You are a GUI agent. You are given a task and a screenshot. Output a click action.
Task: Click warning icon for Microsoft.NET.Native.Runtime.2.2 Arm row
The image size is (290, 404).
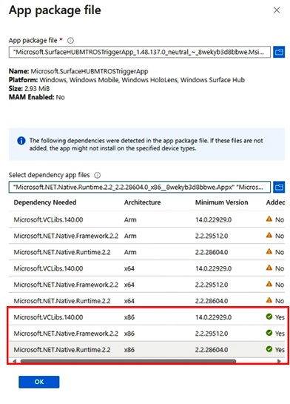pos(269,251)
